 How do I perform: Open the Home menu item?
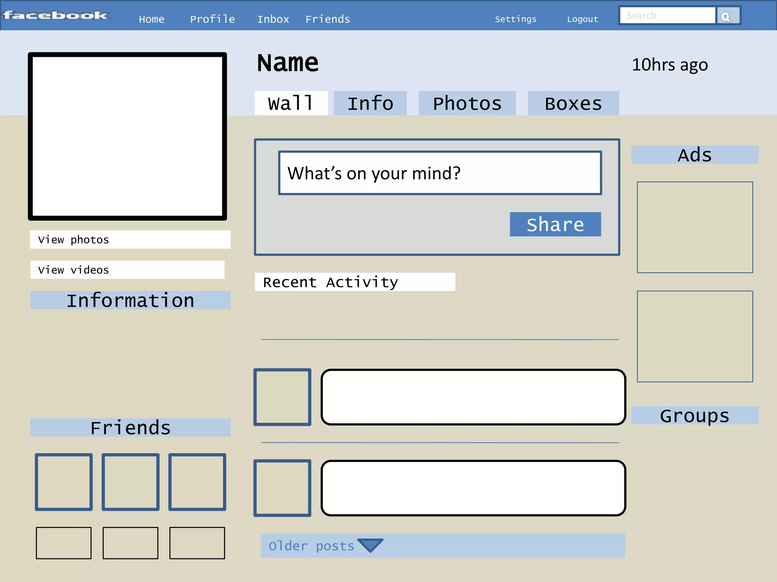[x=151, y=19]
